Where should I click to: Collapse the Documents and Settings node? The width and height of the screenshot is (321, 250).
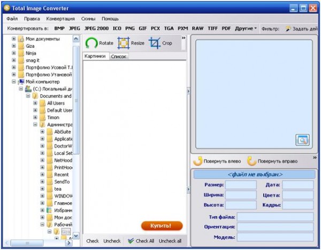click(28, 96)
